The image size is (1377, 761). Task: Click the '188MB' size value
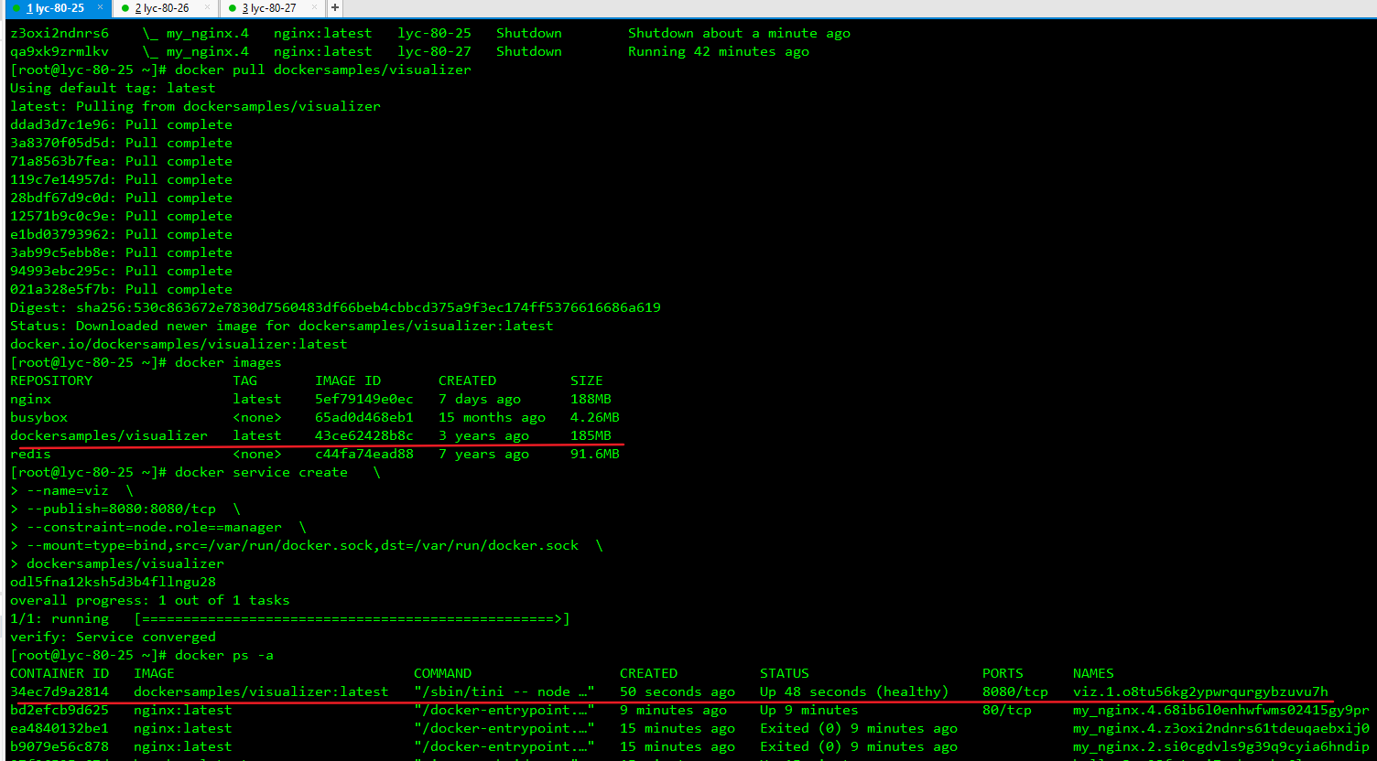[x=591, y=399]
